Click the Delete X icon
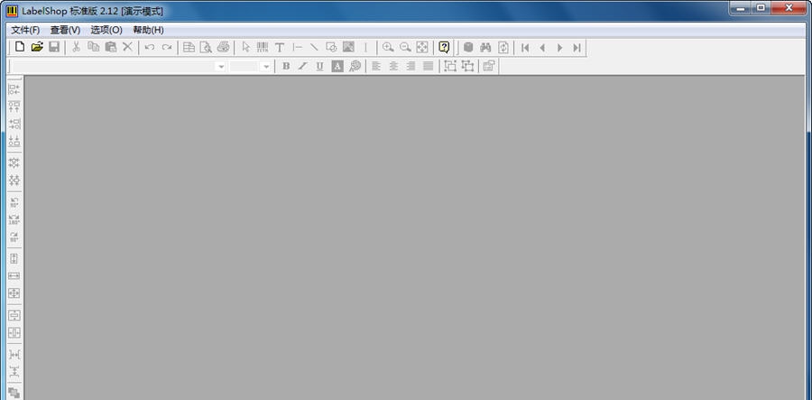This screenshot has height=400, width=812. coord(127,47)
